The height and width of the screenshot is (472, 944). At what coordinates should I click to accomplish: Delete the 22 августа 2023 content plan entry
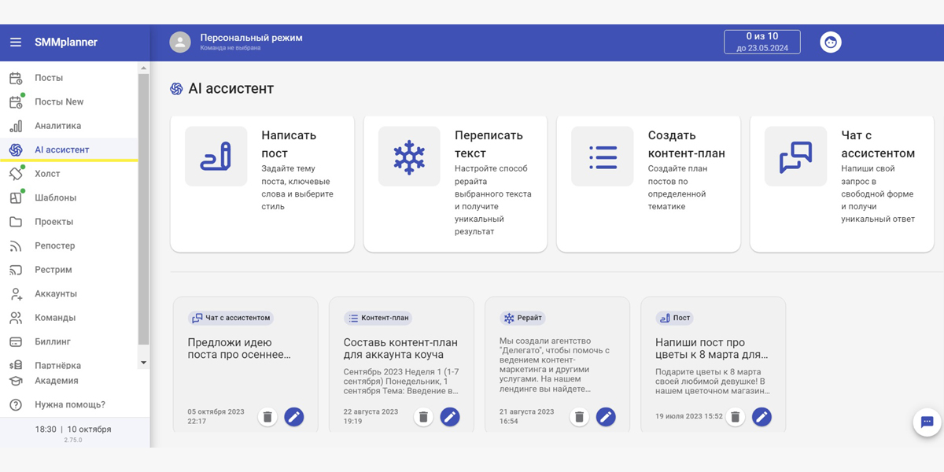pyautogui.click(x=423, y=417)
